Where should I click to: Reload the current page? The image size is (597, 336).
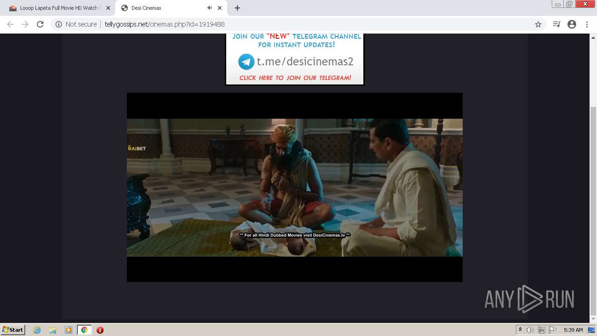[x=40, y=24]
